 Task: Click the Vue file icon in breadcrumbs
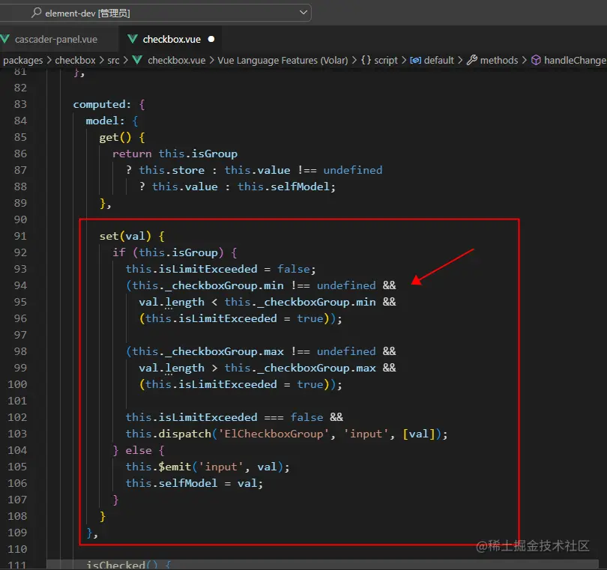(137, 60)
